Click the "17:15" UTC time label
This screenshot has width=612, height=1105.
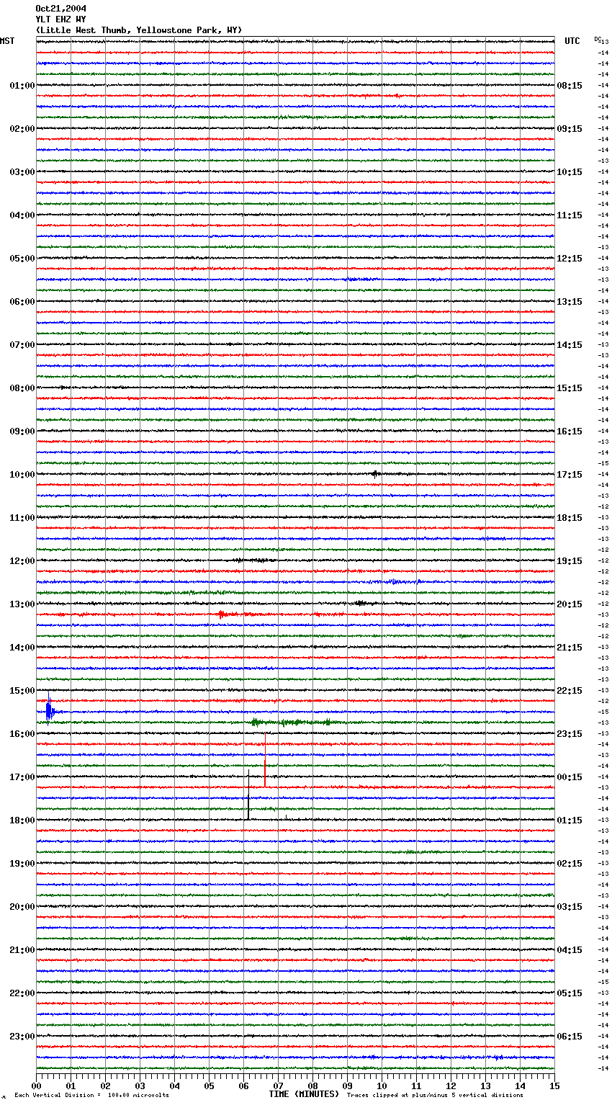coord(570,475)
